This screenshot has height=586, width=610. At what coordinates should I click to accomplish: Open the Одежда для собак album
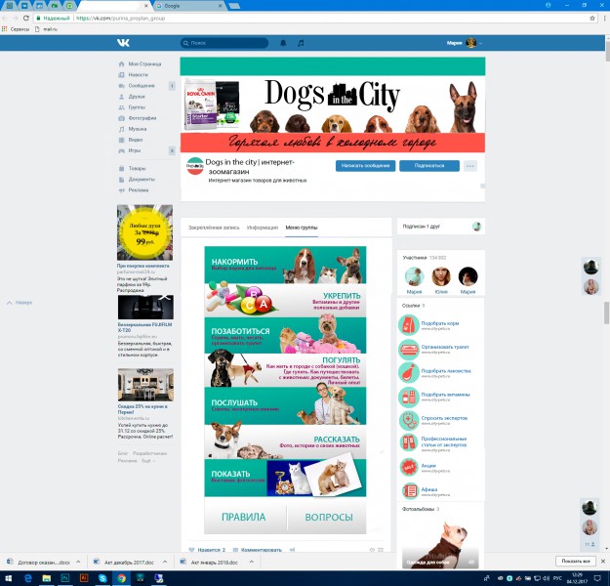pos(441,544)
